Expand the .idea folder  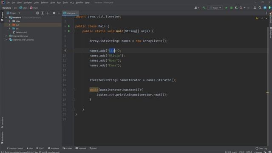pos(10,21)
